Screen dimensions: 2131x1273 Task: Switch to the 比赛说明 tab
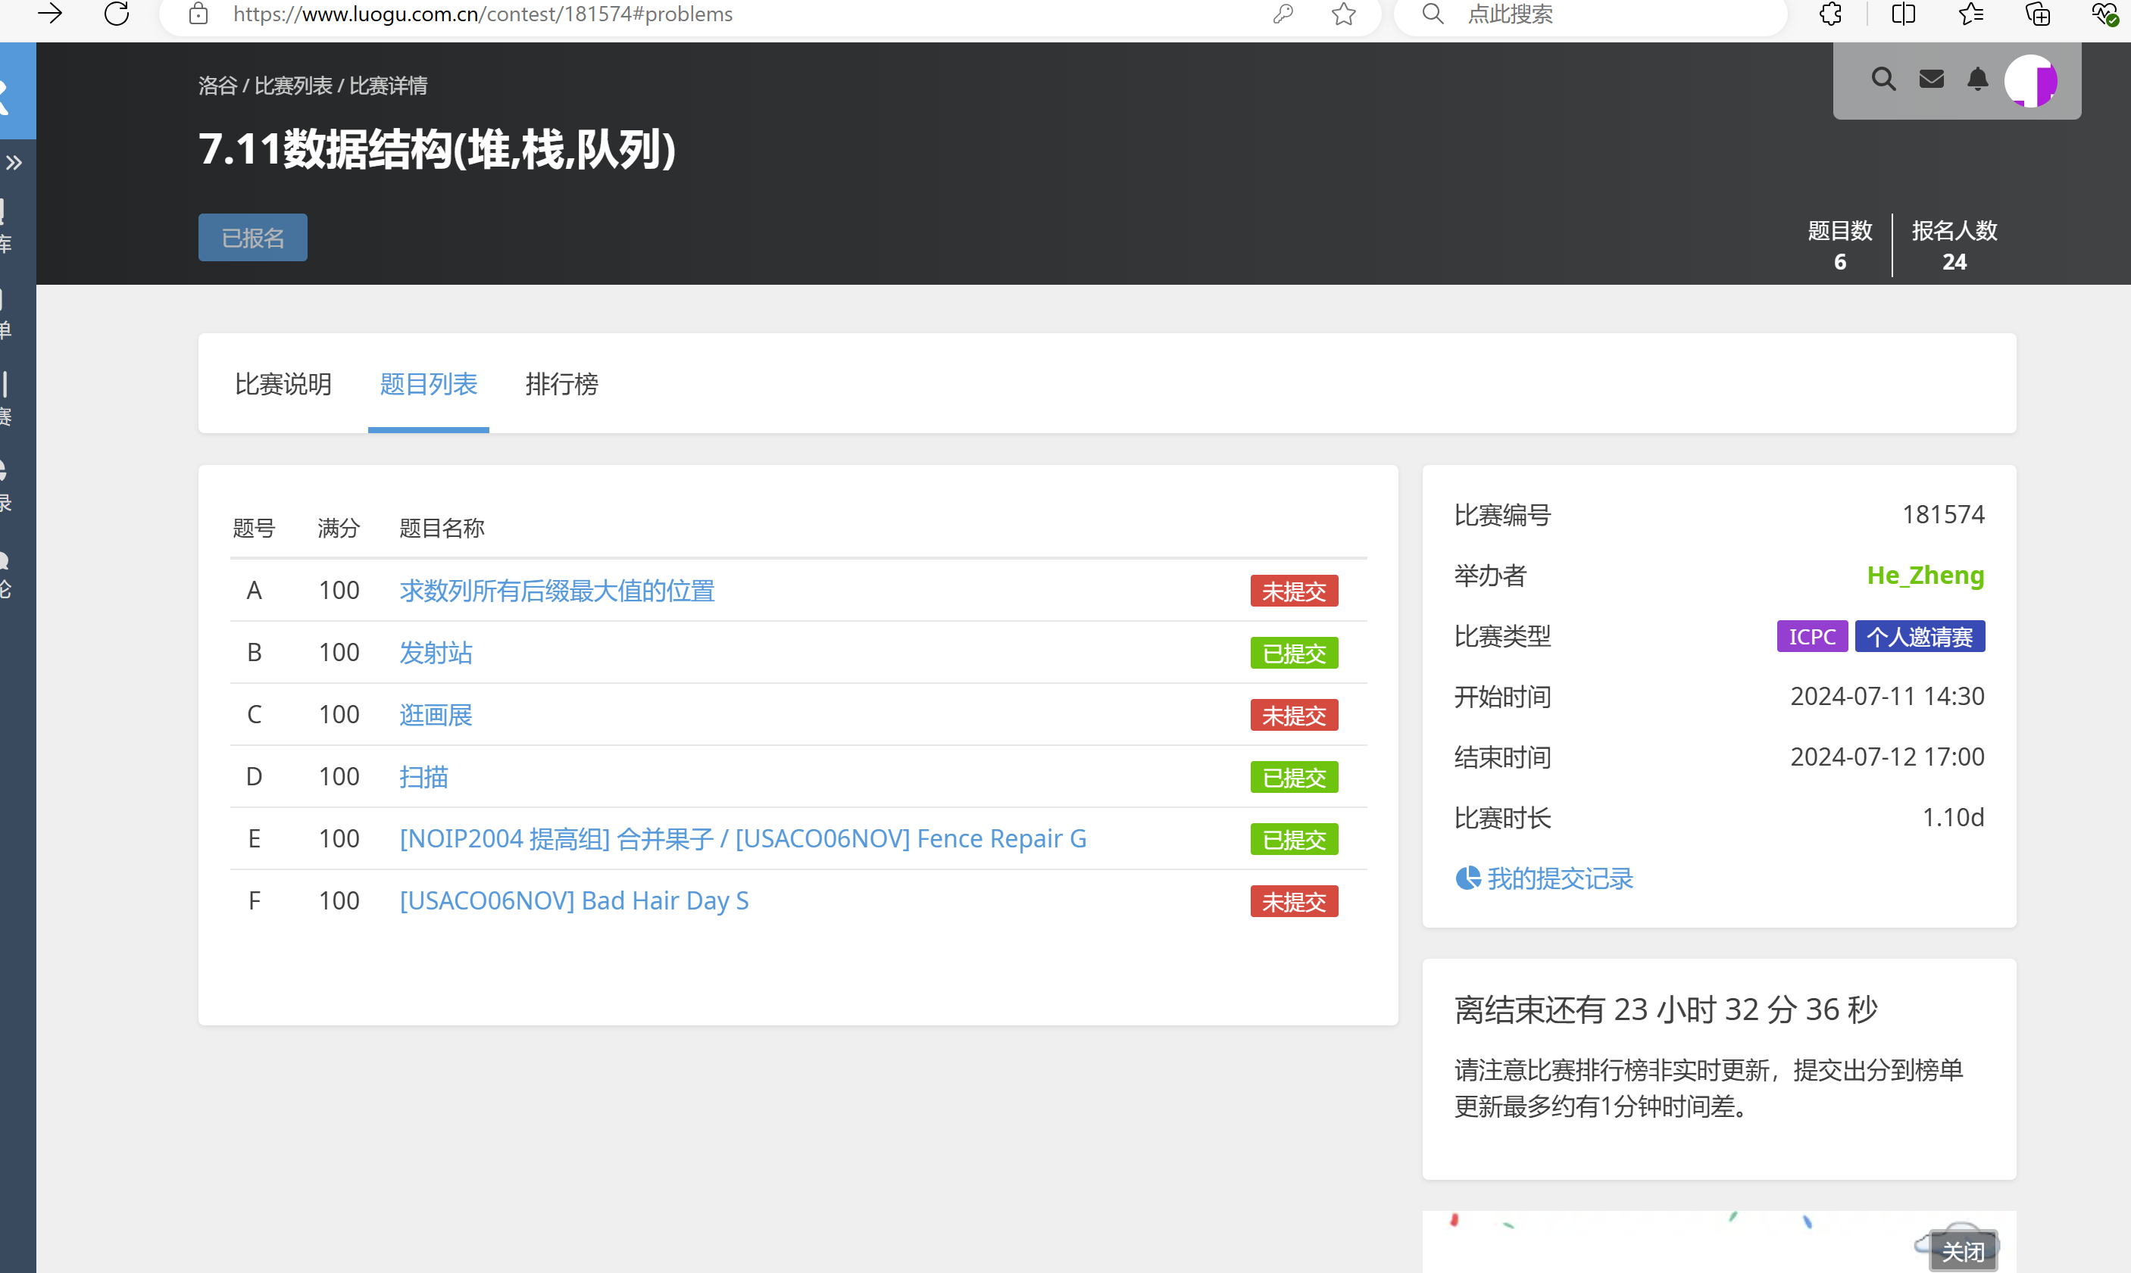(283, 383)
